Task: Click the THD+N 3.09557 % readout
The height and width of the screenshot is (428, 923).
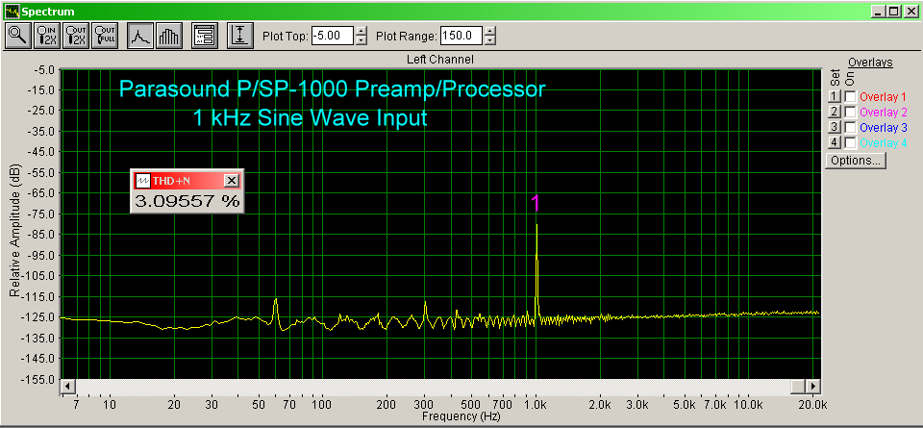Action: [x=187, y=201]
